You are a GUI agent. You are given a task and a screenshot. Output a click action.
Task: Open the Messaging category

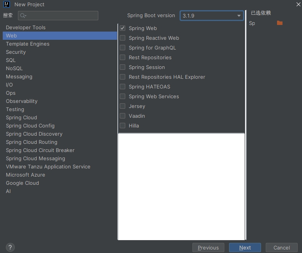60,76
